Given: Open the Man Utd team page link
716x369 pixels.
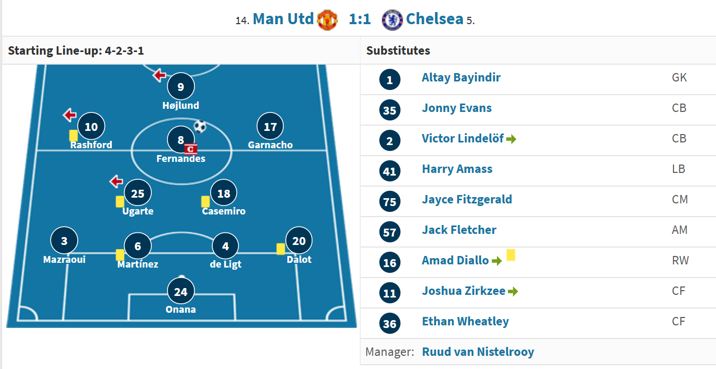Looking at the screenshot, I should pos(283,19).
